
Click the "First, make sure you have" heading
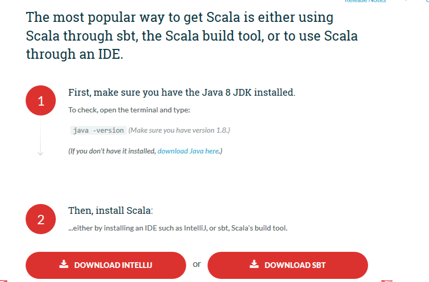pos(182,93)
